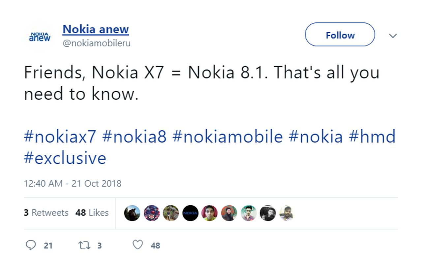Open the Nokia anew profile name link

(x=96, y=29)
